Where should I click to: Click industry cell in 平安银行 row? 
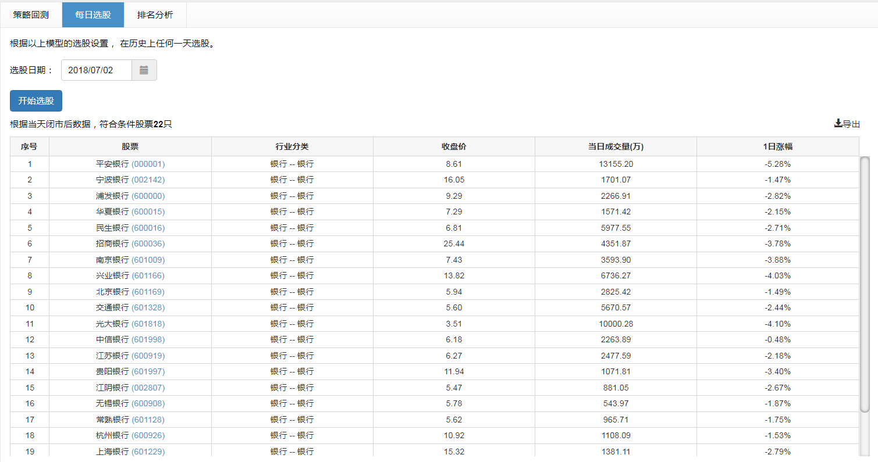(292, 164)
